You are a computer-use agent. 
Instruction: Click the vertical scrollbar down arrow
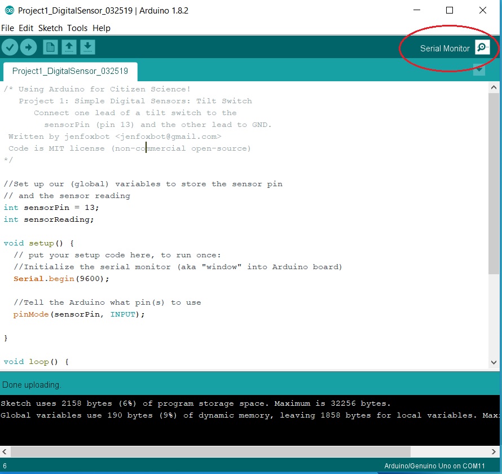(494, 363)
